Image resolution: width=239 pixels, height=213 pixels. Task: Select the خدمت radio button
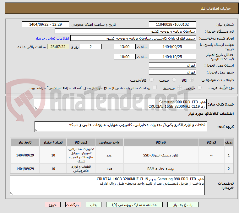pyautogui.click(x=174, y=80)
